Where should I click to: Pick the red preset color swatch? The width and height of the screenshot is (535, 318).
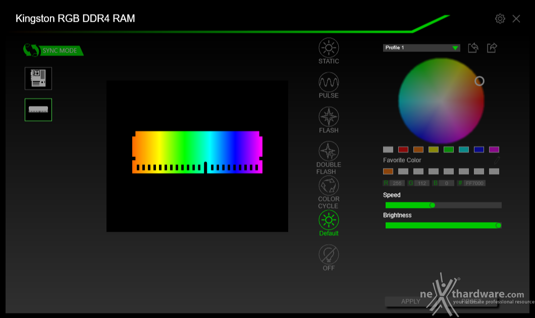(403, 149)
